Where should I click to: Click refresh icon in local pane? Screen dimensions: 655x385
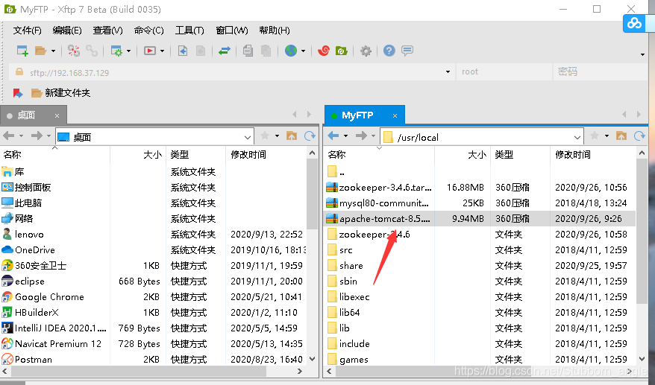click(310, 136)
